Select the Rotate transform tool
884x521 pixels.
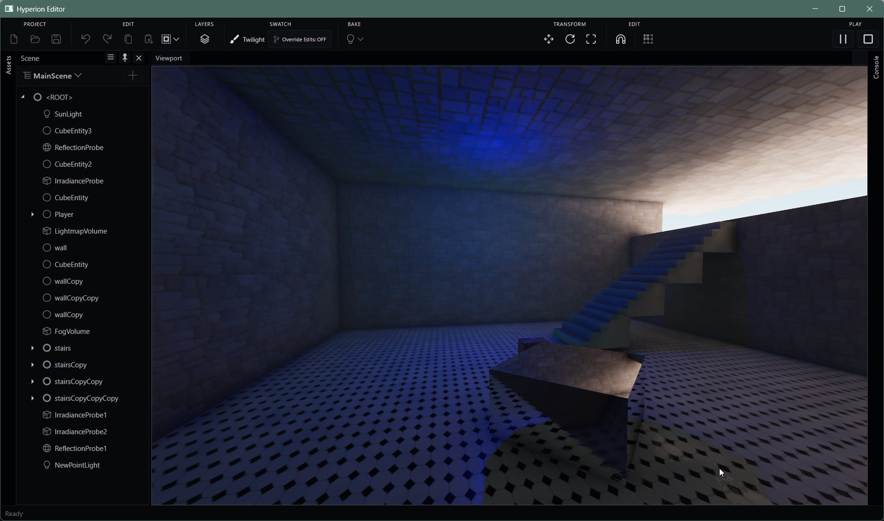pyautogui.click(x=570, y=40)
